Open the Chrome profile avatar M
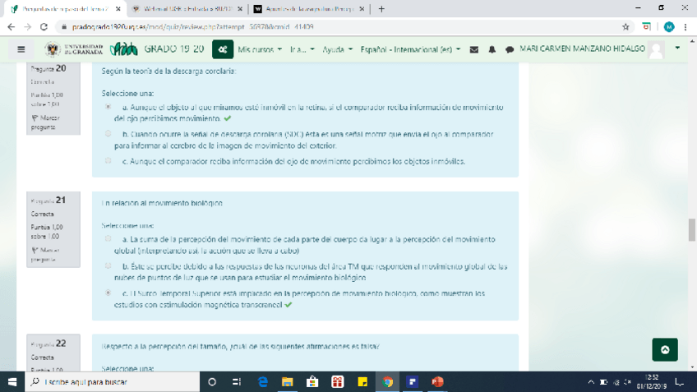The image size is (697, 392). [668, 27]
